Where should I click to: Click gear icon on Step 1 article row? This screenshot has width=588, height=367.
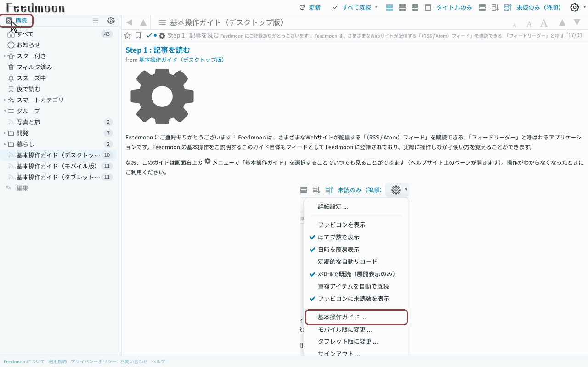coord(162,35)
